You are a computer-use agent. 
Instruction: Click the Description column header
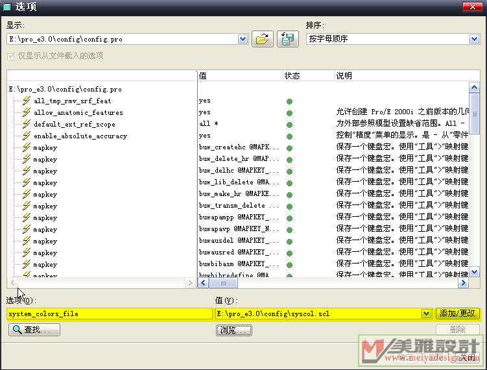click(344, 75)
